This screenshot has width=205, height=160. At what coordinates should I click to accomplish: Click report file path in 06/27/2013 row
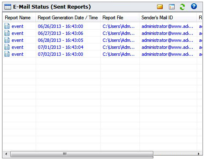[x=118, y=33]
